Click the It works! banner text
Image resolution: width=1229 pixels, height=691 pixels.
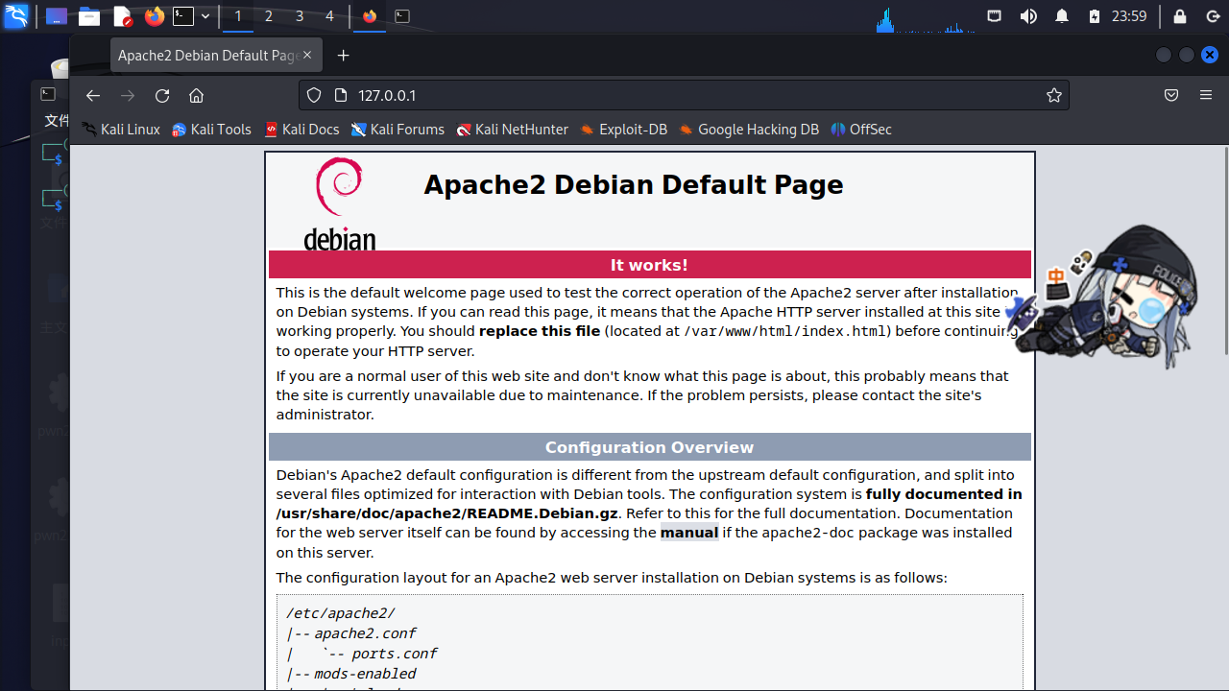click(x=649, y=265)
